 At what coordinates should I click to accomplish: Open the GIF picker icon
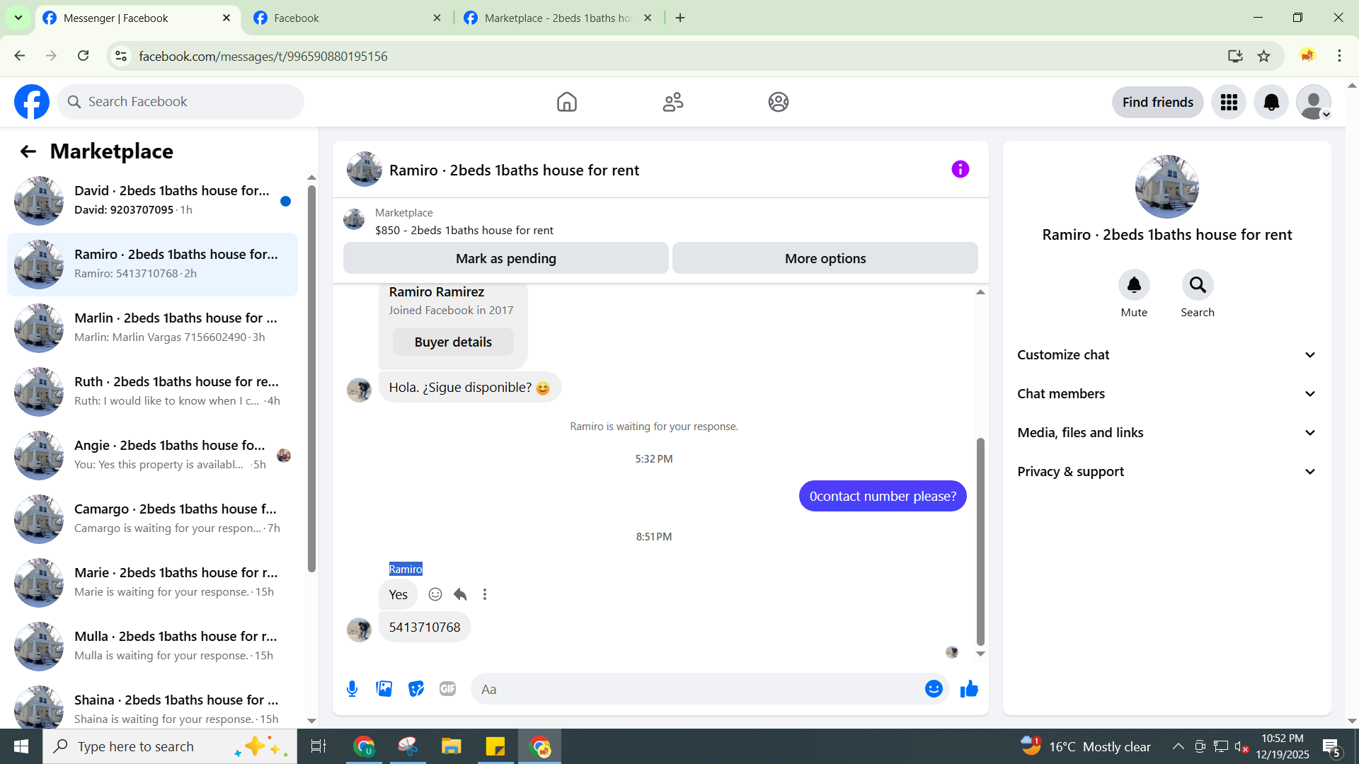[447, 689]
